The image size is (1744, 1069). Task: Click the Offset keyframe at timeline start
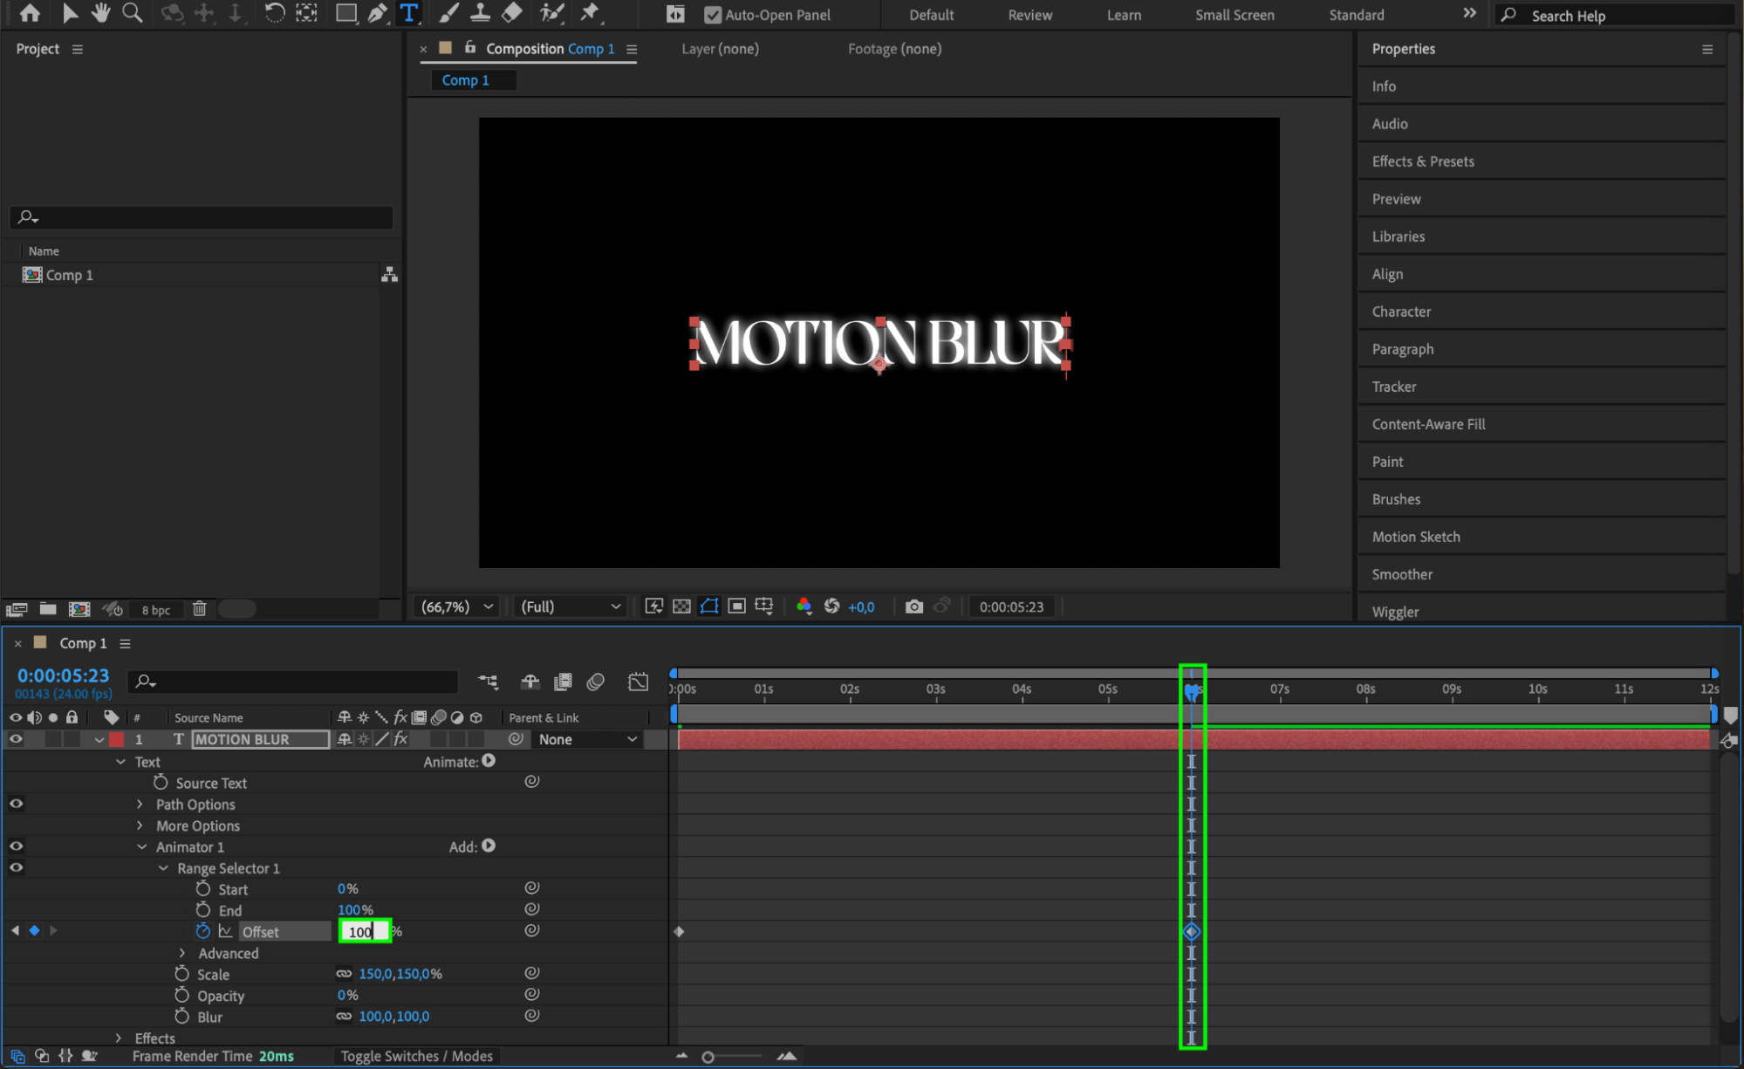pyautogui.click(x=679, y=932)
